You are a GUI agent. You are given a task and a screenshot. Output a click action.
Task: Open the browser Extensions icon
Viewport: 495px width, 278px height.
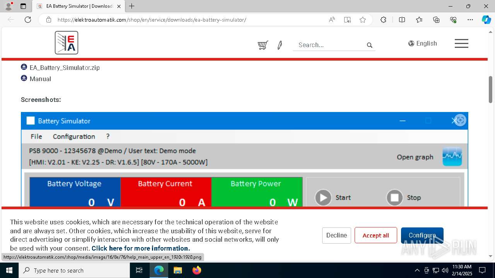(383, 20)
